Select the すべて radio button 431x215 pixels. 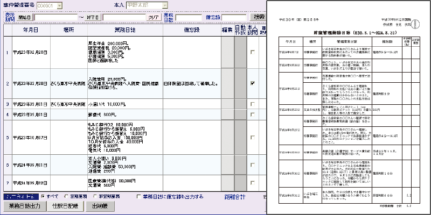(x=43, y=197)
